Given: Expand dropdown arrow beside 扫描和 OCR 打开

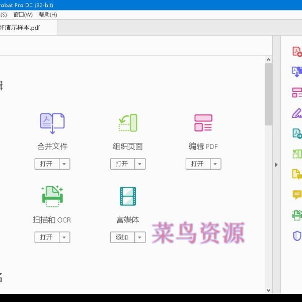Looking at the screenshot, I should [64, 237].
